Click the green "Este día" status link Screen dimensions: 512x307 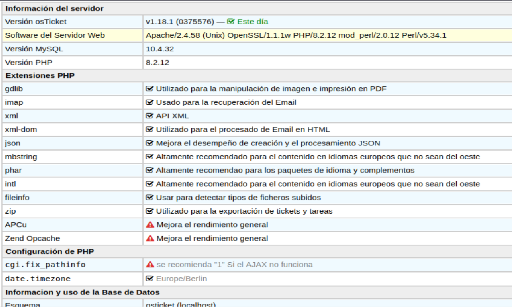pyautogui.click(x=253, y=22)
